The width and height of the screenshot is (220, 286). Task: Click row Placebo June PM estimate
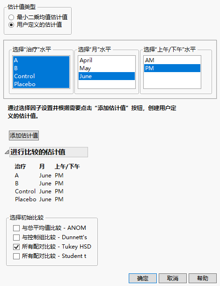click(x=39, y=199)
